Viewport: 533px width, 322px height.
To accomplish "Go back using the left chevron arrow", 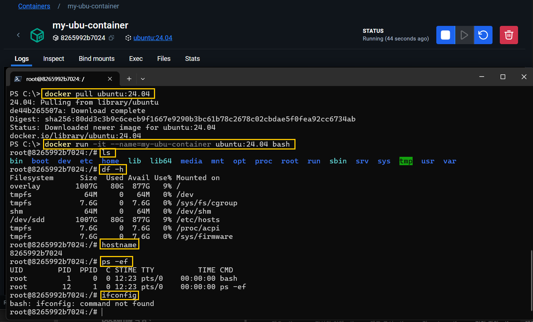I will pyautogui.click(x=18, y=35).
